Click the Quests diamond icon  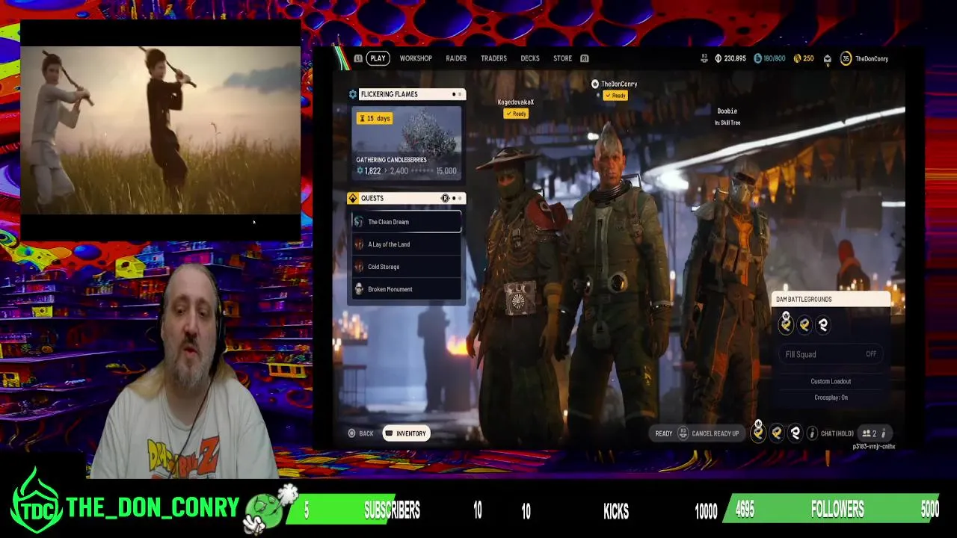353,198
